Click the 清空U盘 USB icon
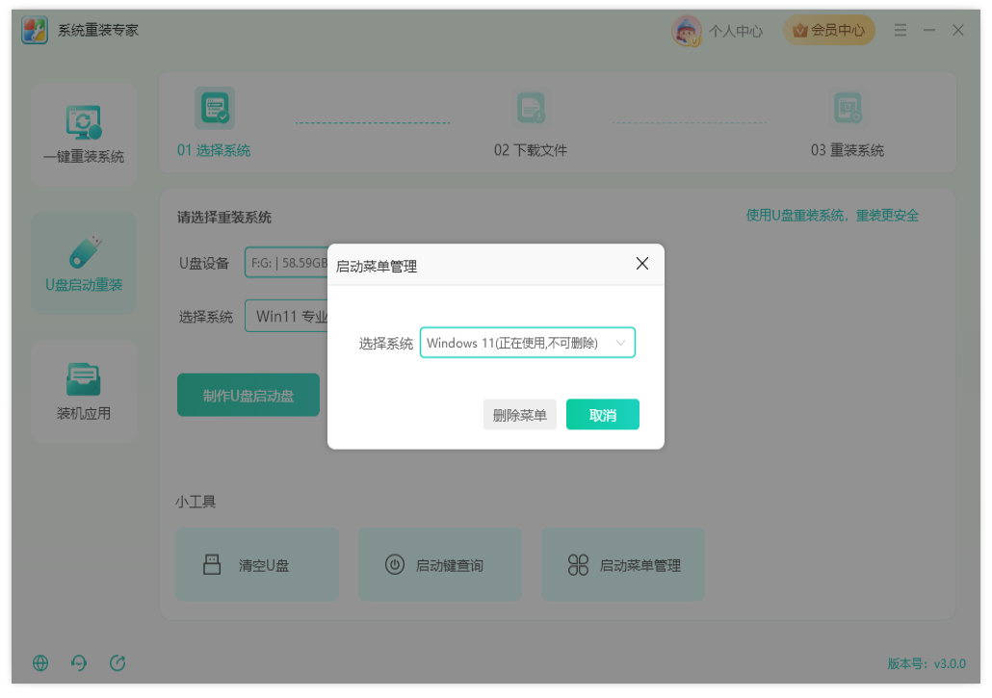Image resolution: width=992 pixels, height=698 pixels. tap(212, 564)
